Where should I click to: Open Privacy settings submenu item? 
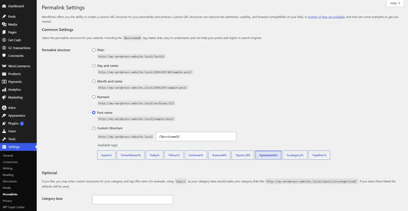tap(8, 201)
